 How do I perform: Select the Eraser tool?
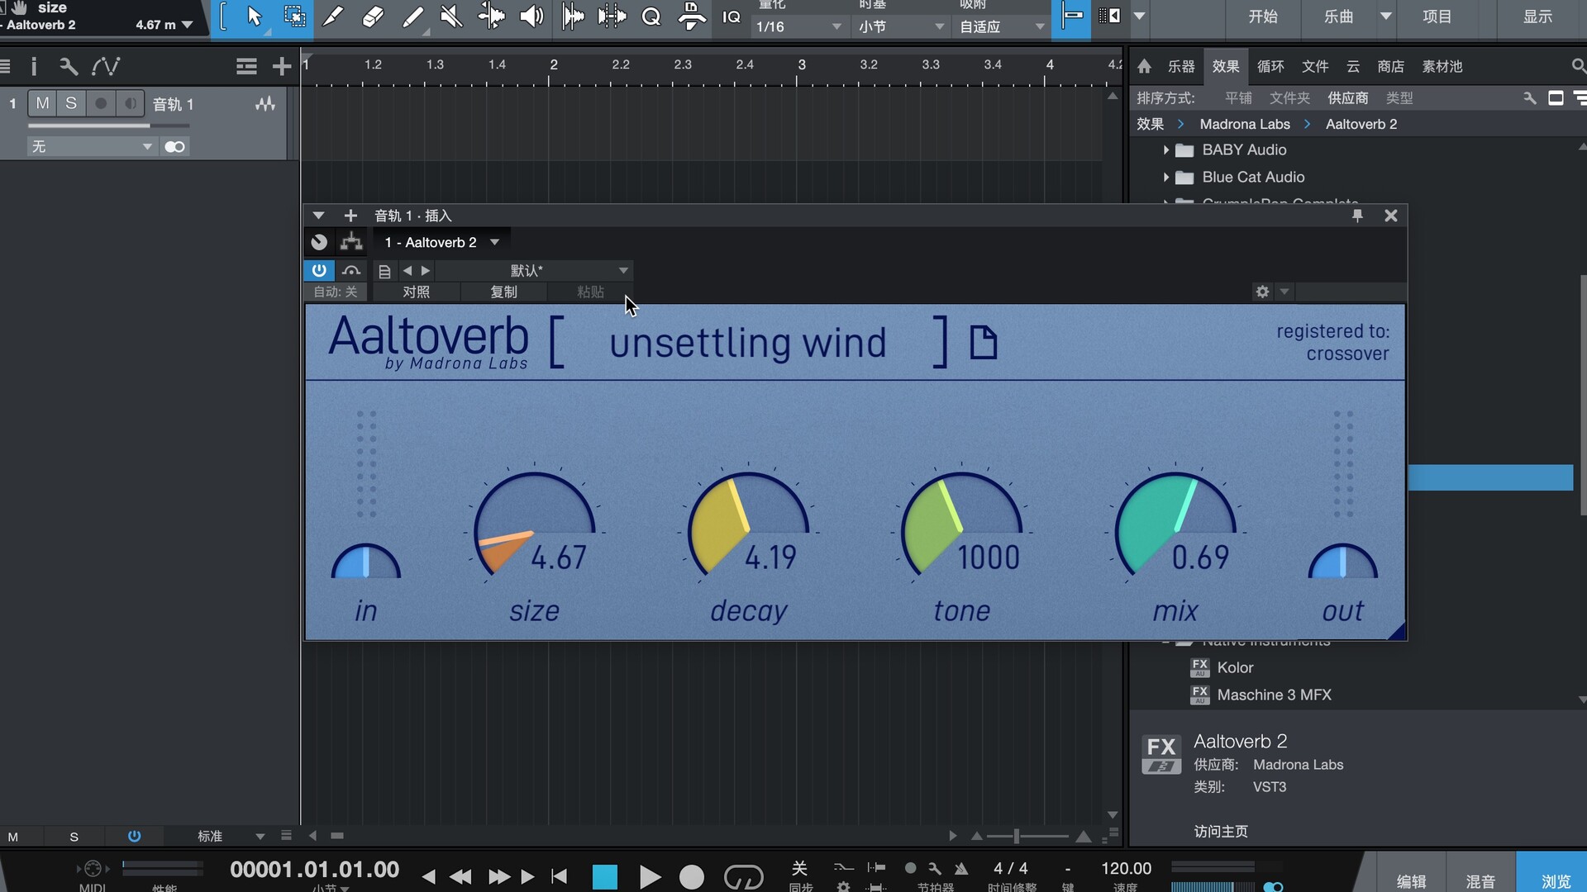(373, 17)
